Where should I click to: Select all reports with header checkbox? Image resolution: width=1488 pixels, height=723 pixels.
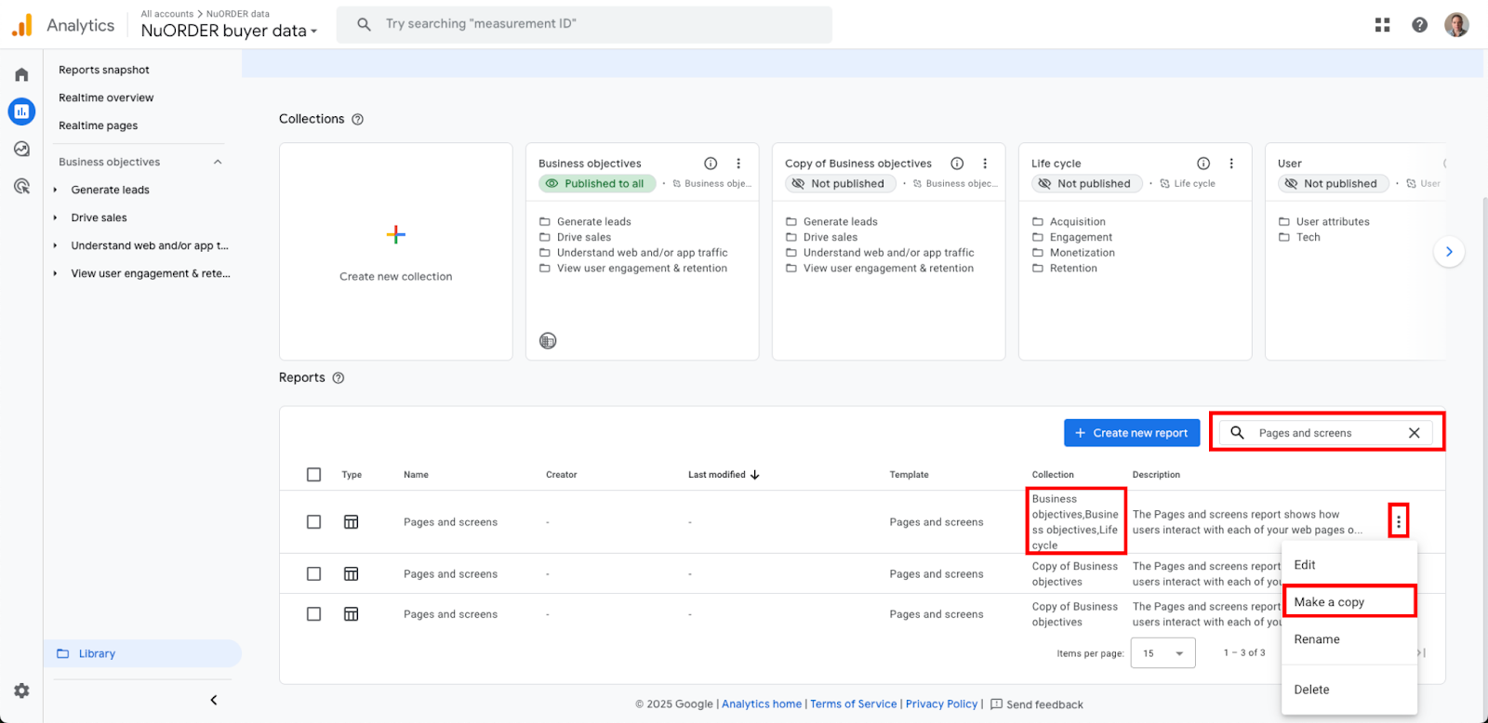click(313, 475)
